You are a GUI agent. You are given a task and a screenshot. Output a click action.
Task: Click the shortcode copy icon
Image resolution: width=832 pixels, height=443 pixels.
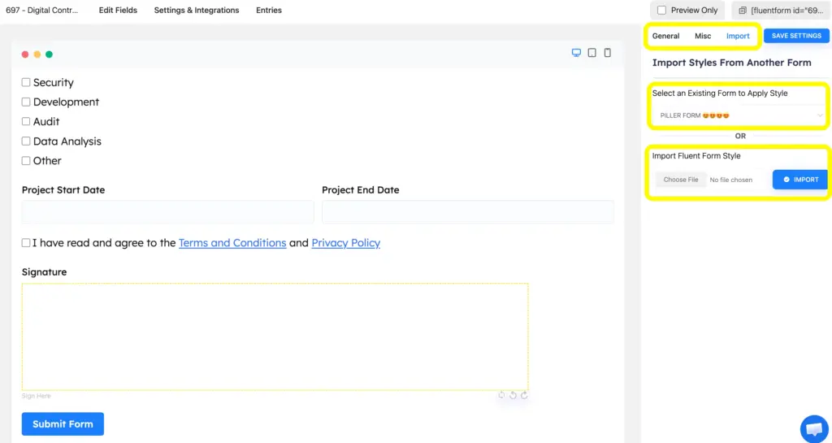click(x=743, y=11)
